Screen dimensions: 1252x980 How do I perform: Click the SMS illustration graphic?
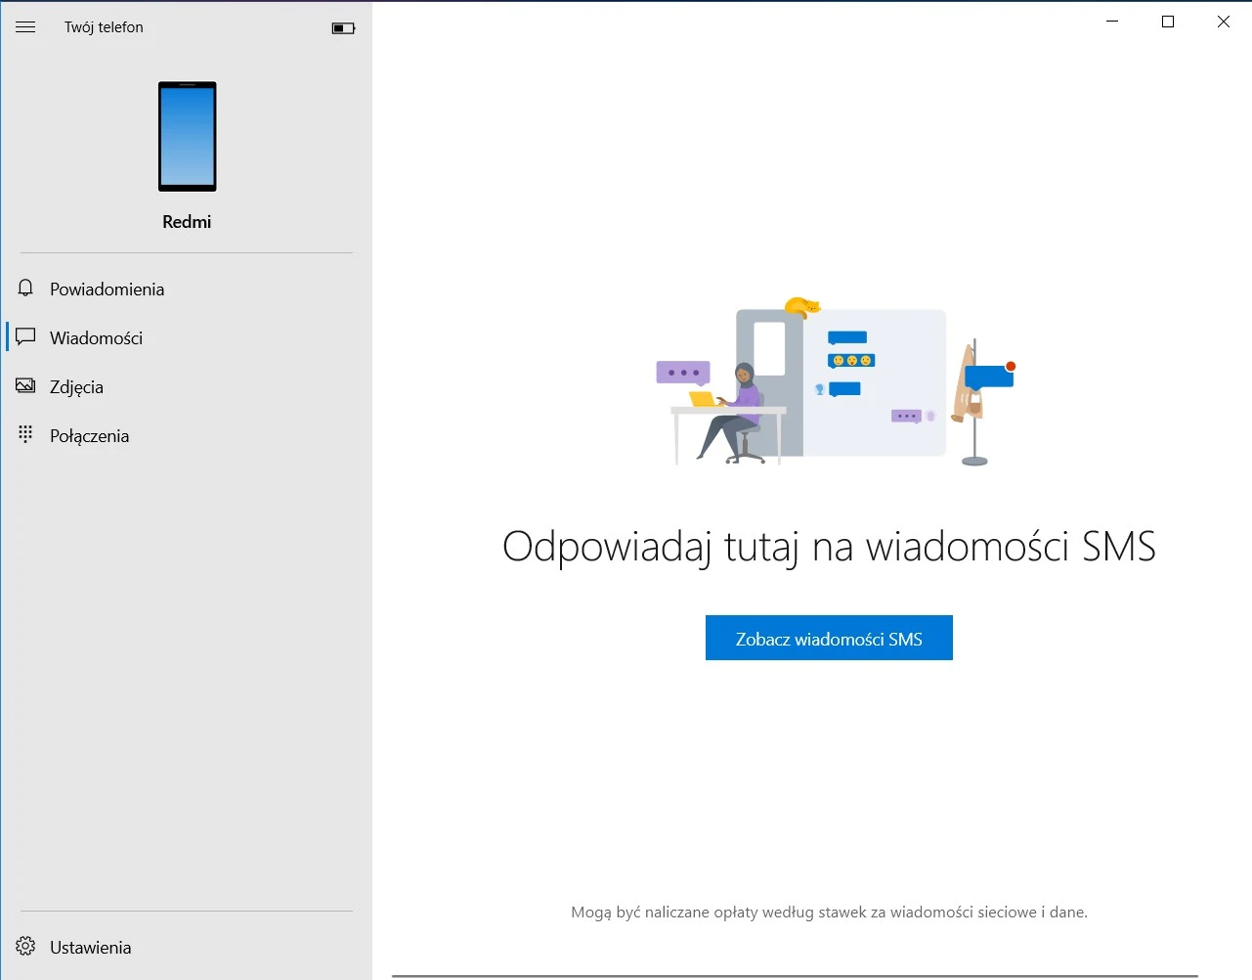(834, 383)
